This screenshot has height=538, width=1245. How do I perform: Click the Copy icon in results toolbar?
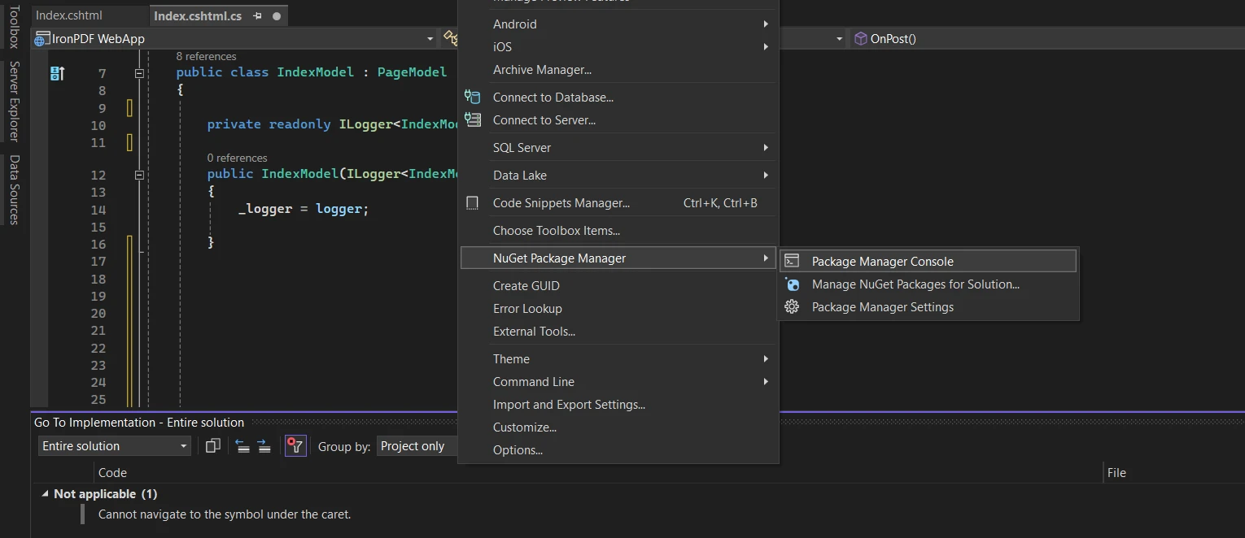pyautogui.click(x=213, y=445)
